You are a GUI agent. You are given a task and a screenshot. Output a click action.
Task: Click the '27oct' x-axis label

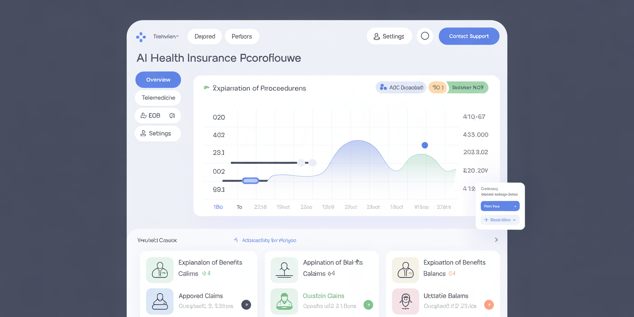click(351, 207)
